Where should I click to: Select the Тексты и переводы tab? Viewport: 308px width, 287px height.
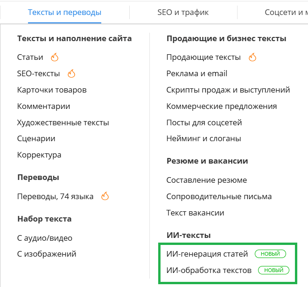(64, 13)
